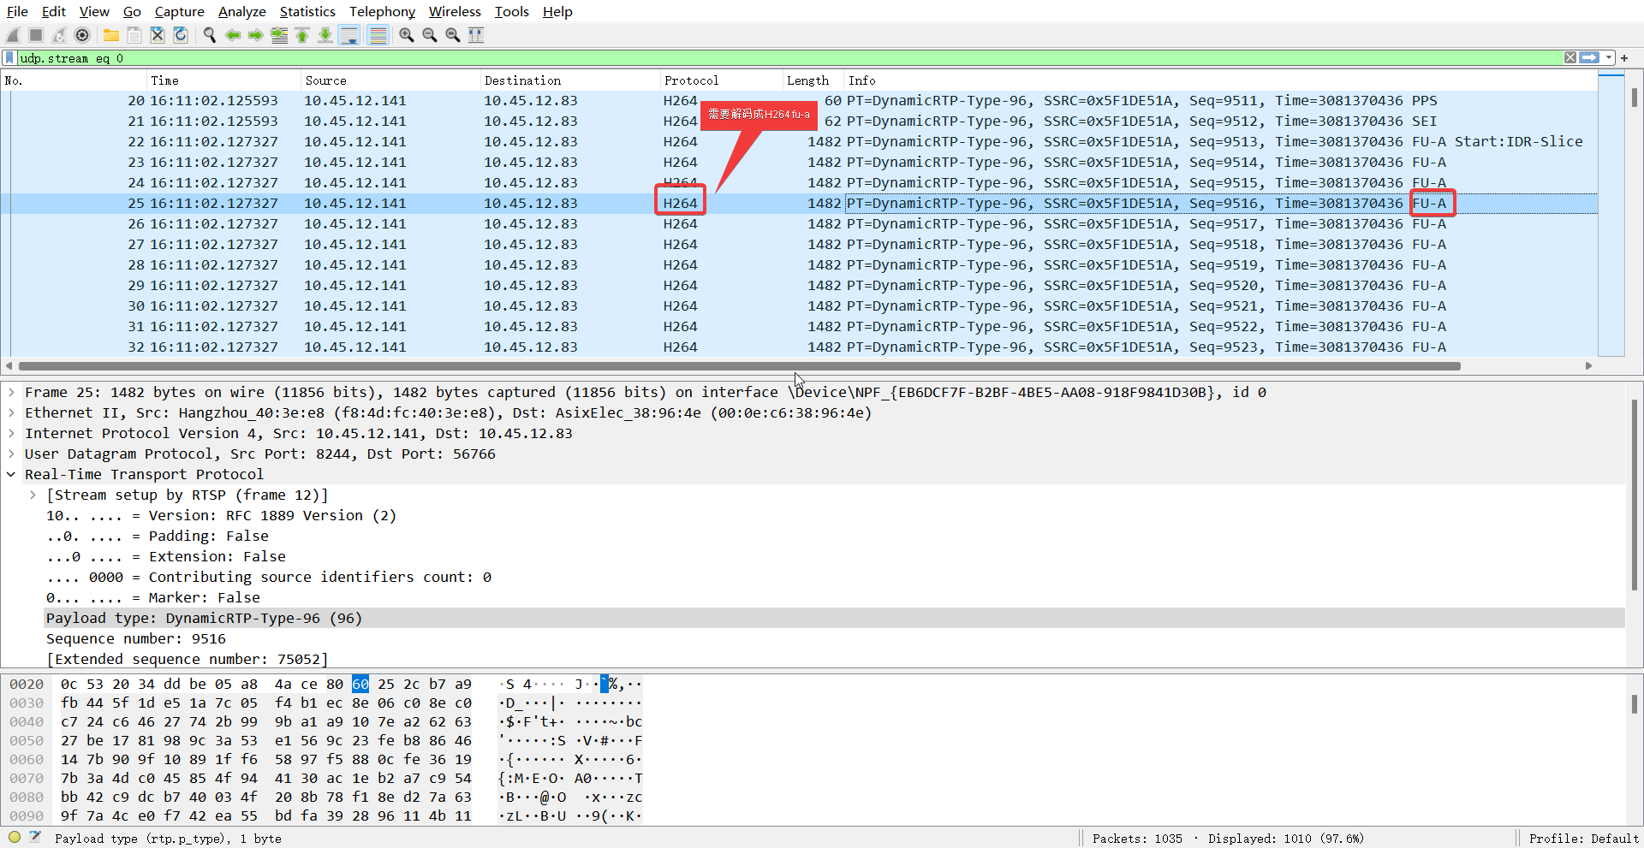Open the Go menu
The height and width of the screenshot is (848, 1644).
pos(132,11)
